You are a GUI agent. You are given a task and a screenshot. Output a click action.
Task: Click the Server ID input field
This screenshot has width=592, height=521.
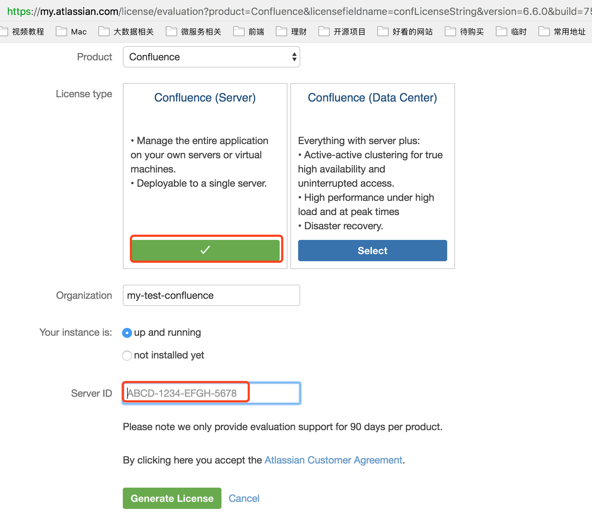(211, 393)
